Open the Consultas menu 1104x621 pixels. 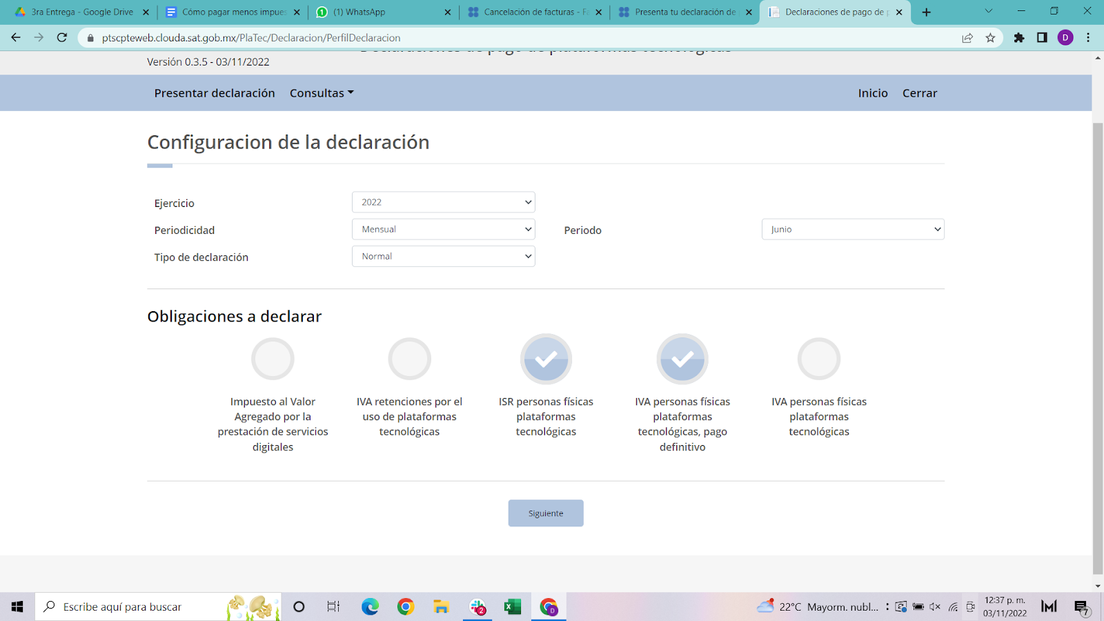pyautogui.click(x=321, y=92)
